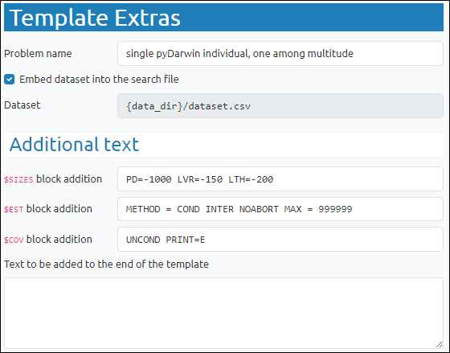Click the Template Extras header
This screenshot has width=450, height=353.
[223, 18]
